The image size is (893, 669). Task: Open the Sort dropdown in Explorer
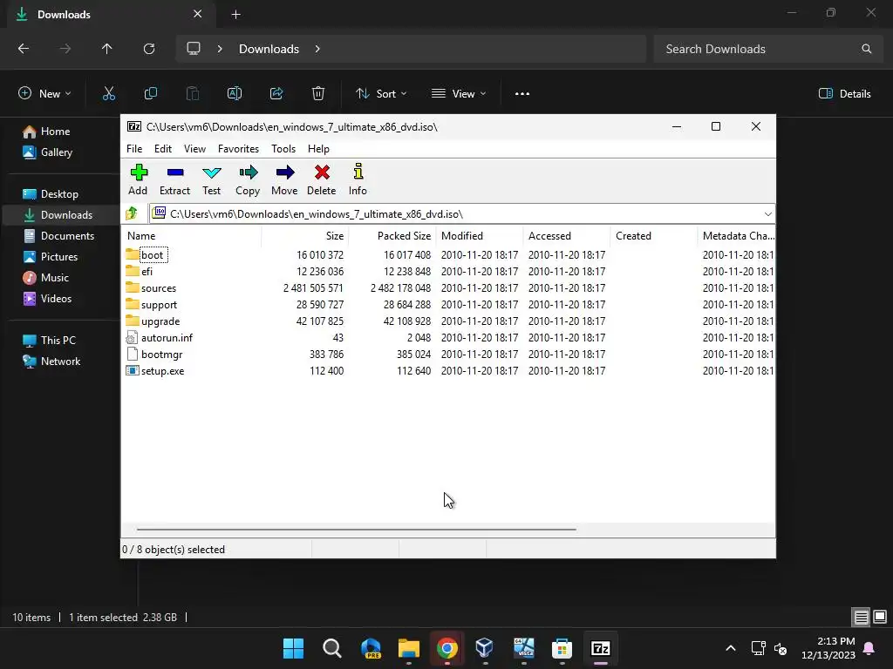pos(381,94)
